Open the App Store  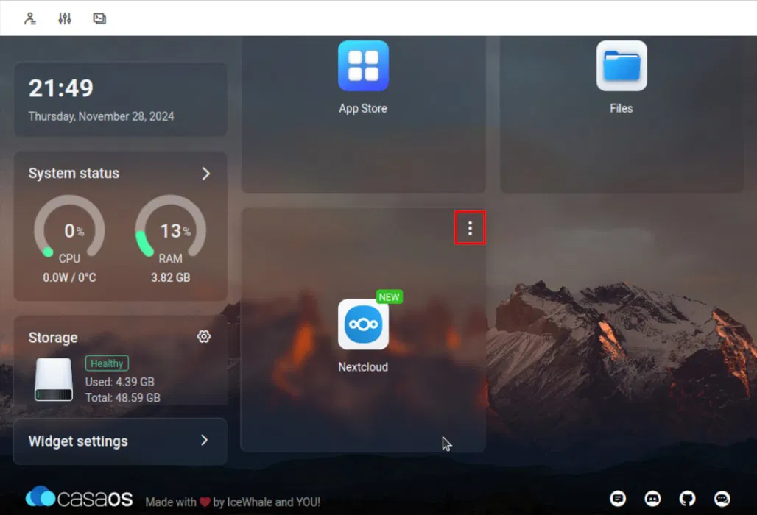tap(362, 65)
